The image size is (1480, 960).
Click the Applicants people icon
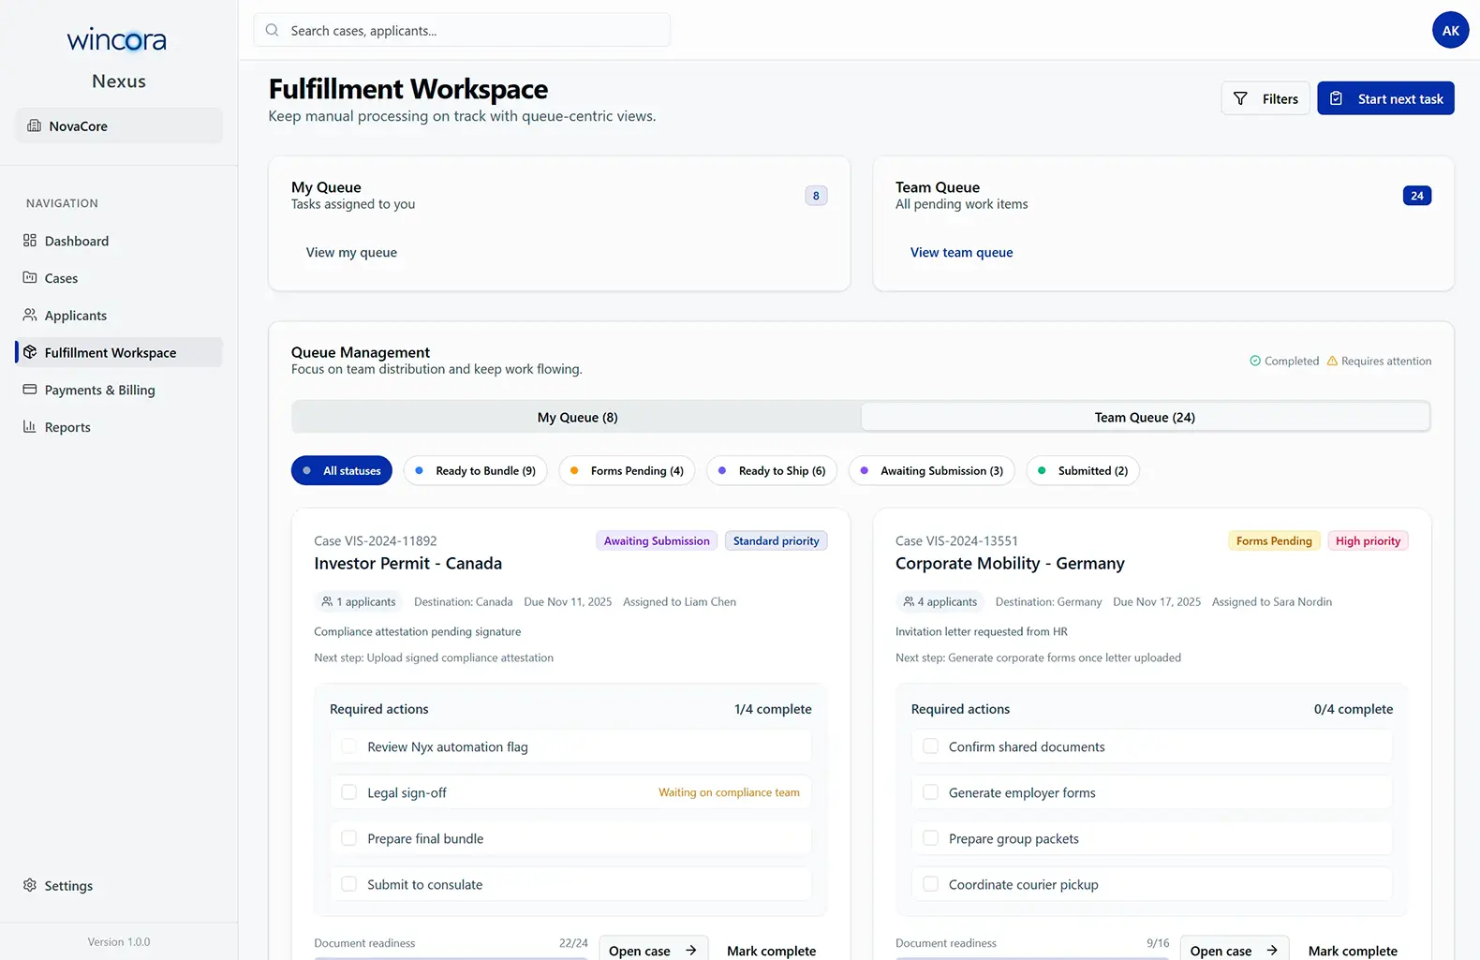(30, 316)
